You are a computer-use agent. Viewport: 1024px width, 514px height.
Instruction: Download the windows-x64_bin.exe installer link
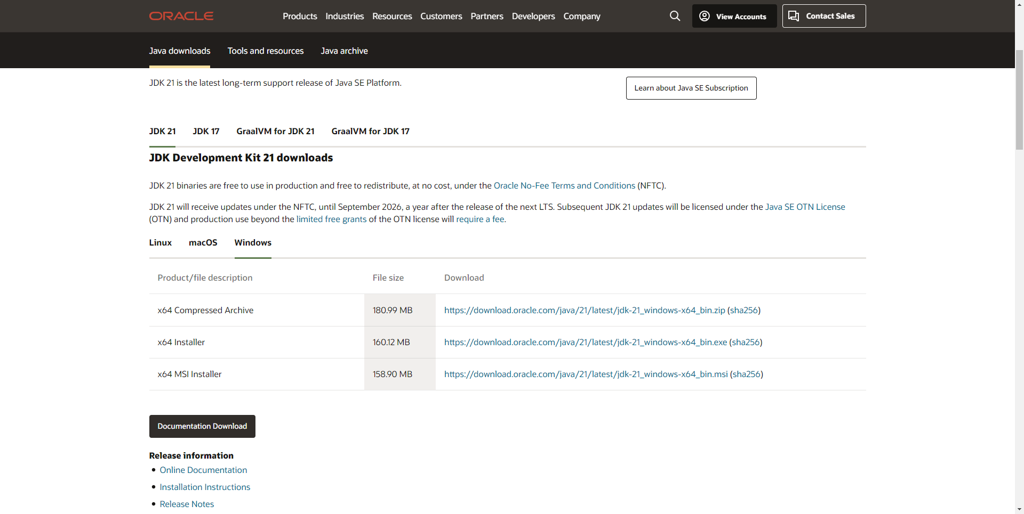(x=586, y=342)
